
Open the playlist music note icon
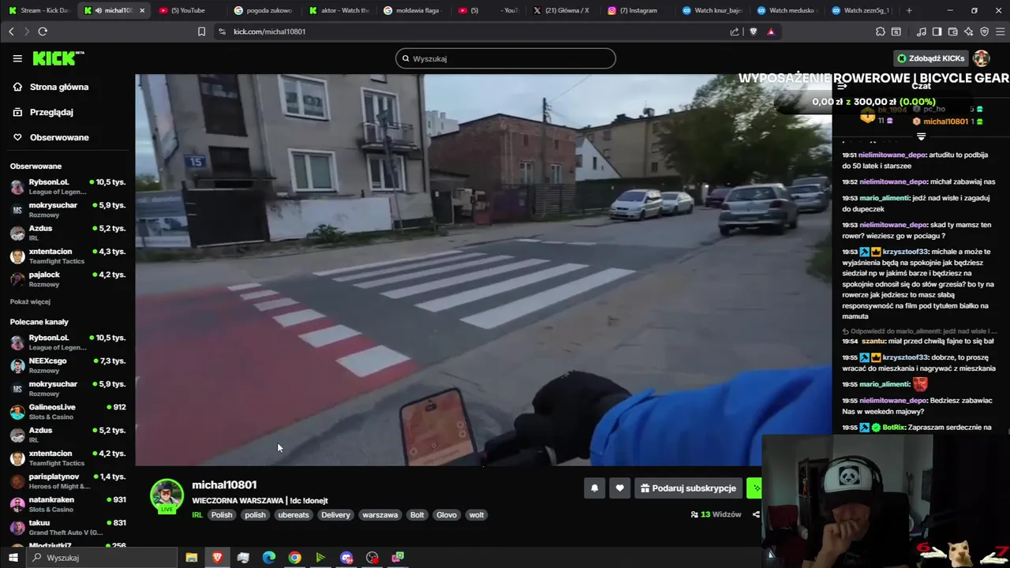922,32
